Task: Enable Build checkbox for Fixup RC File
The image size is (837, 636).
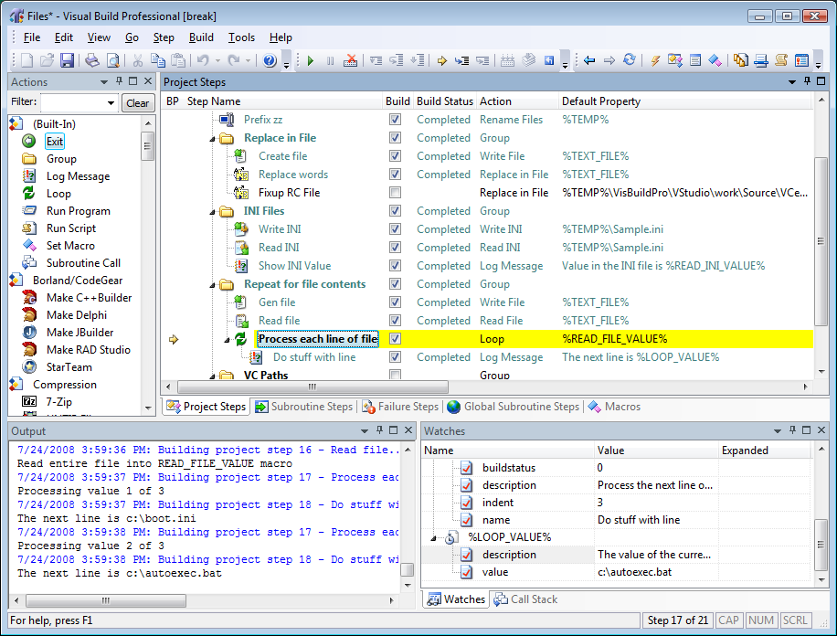Action: (x=395, y=193)
